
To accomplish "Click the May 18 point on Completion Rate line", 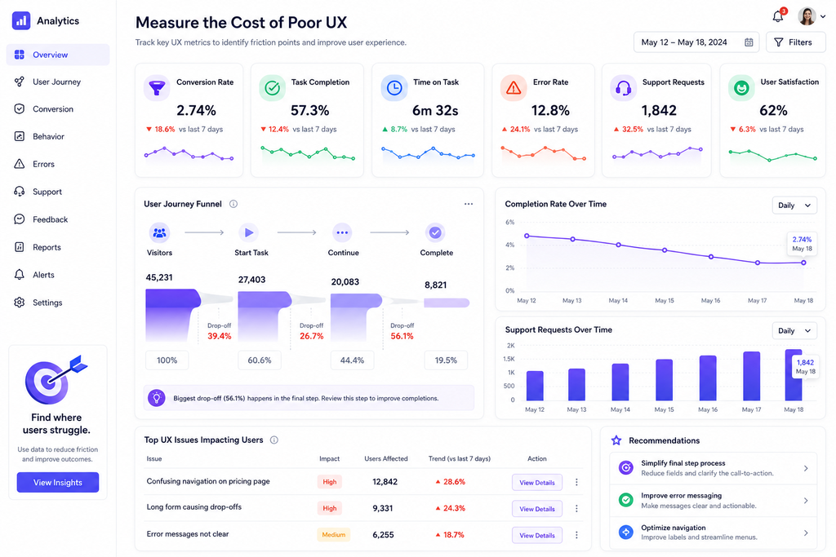I will (x=803, y=263).
